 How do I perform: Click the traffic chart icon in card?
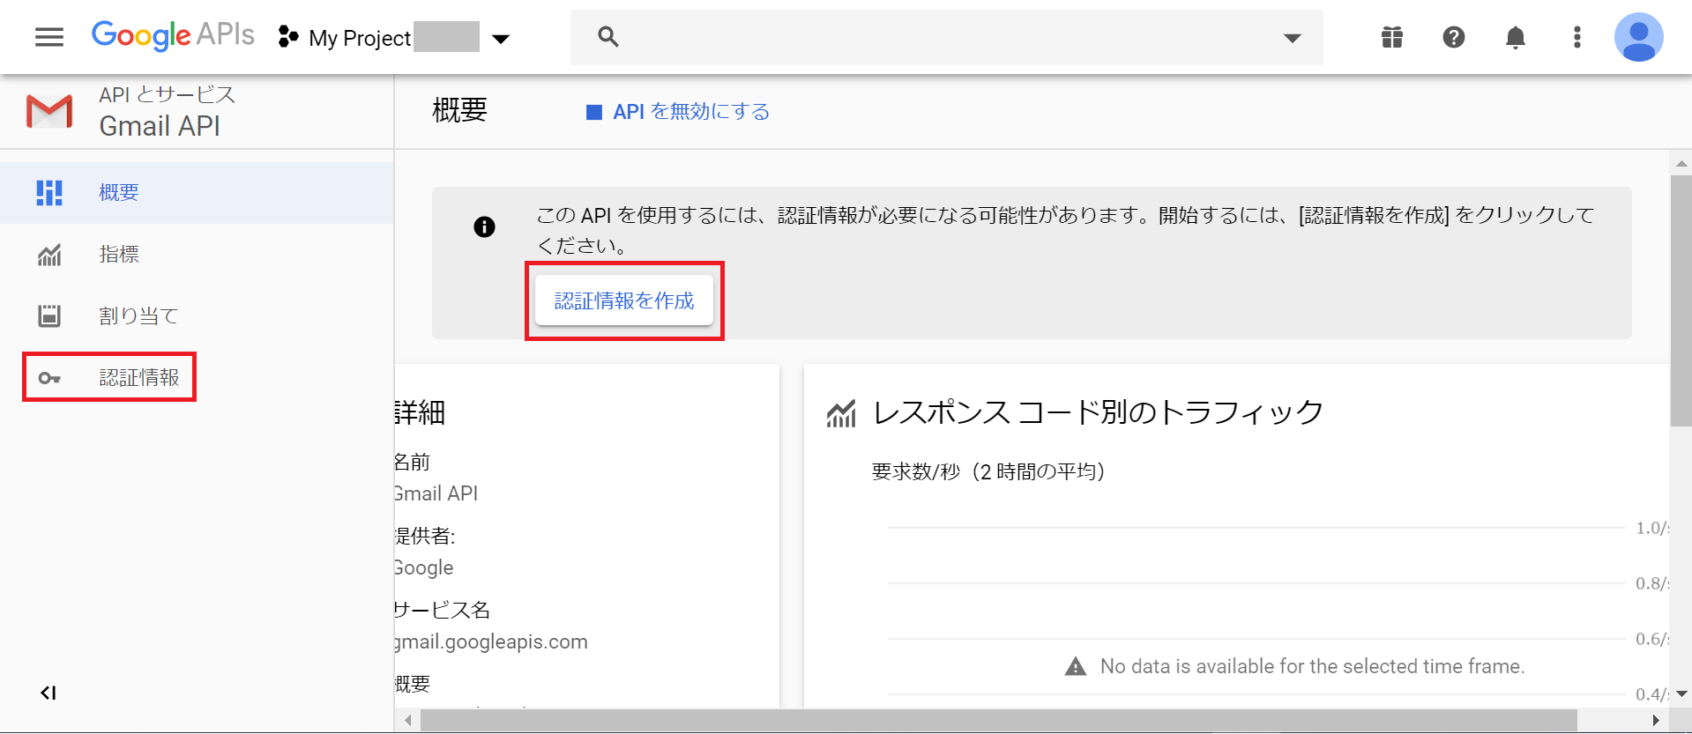coord(841,413)
